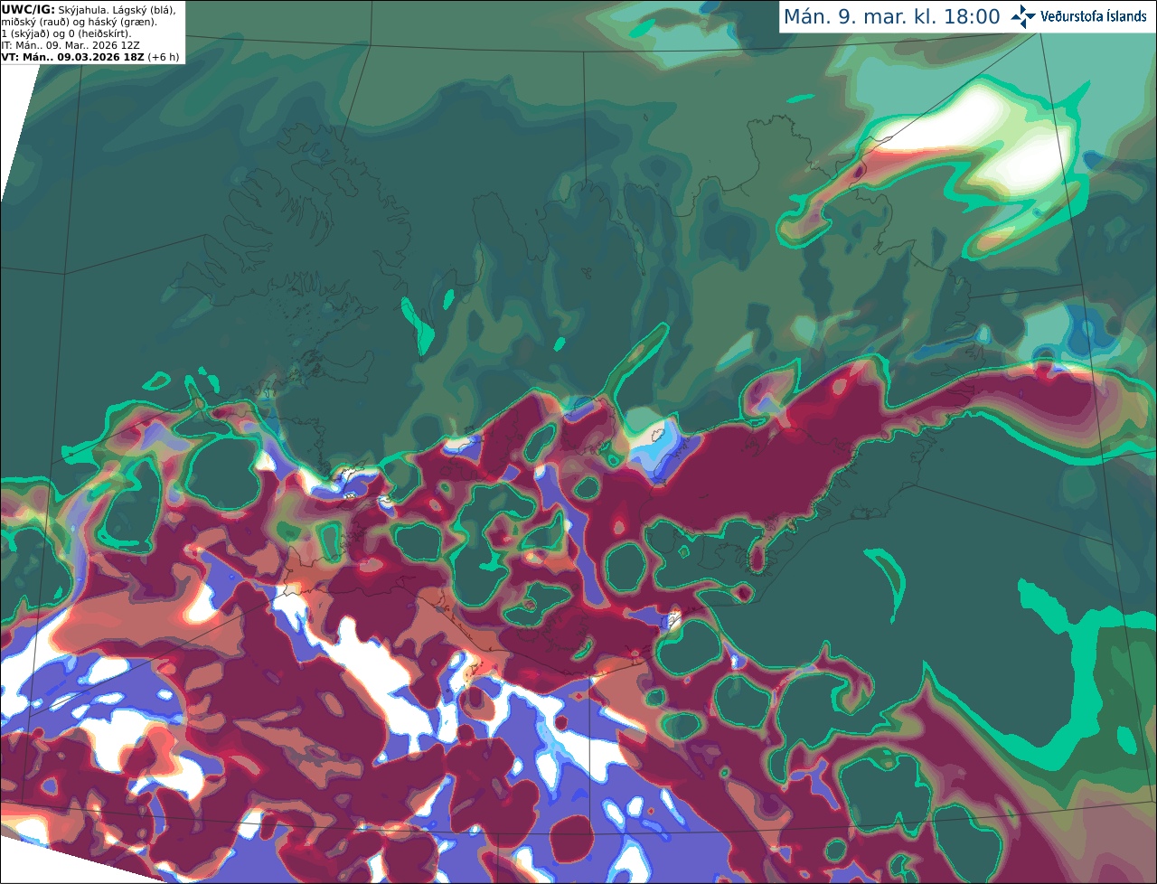This screenshot has width=1157, height=884.
Task: Click the legend line "1 (skýjað) og 0 (heiðskírt)."
Action: [66, 33]
